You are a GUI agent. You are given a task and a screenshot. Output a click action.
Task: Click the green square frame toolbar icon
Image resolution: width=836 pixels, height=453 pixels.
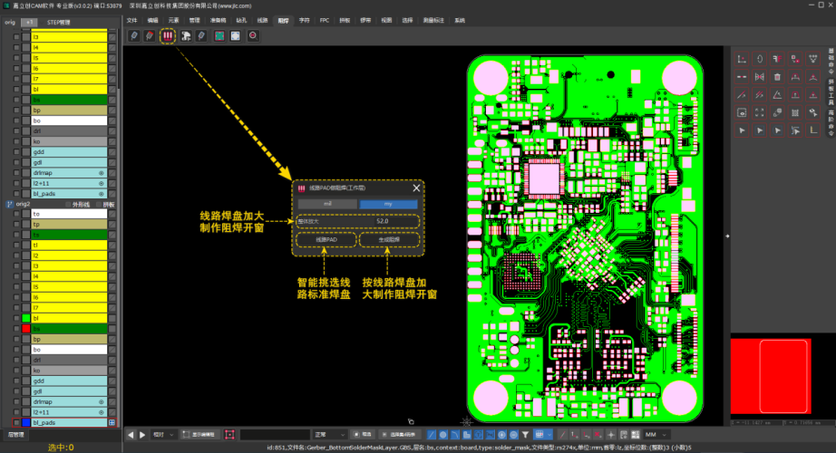coord(219,35)
